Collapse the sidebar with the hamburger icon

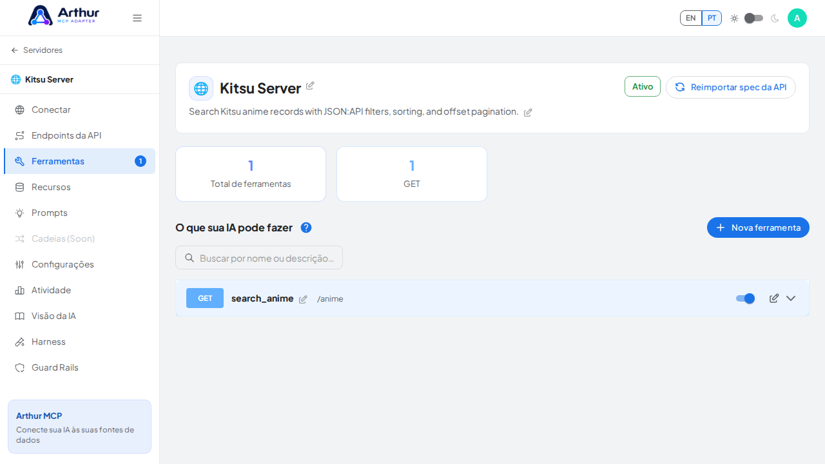point(137,18)
